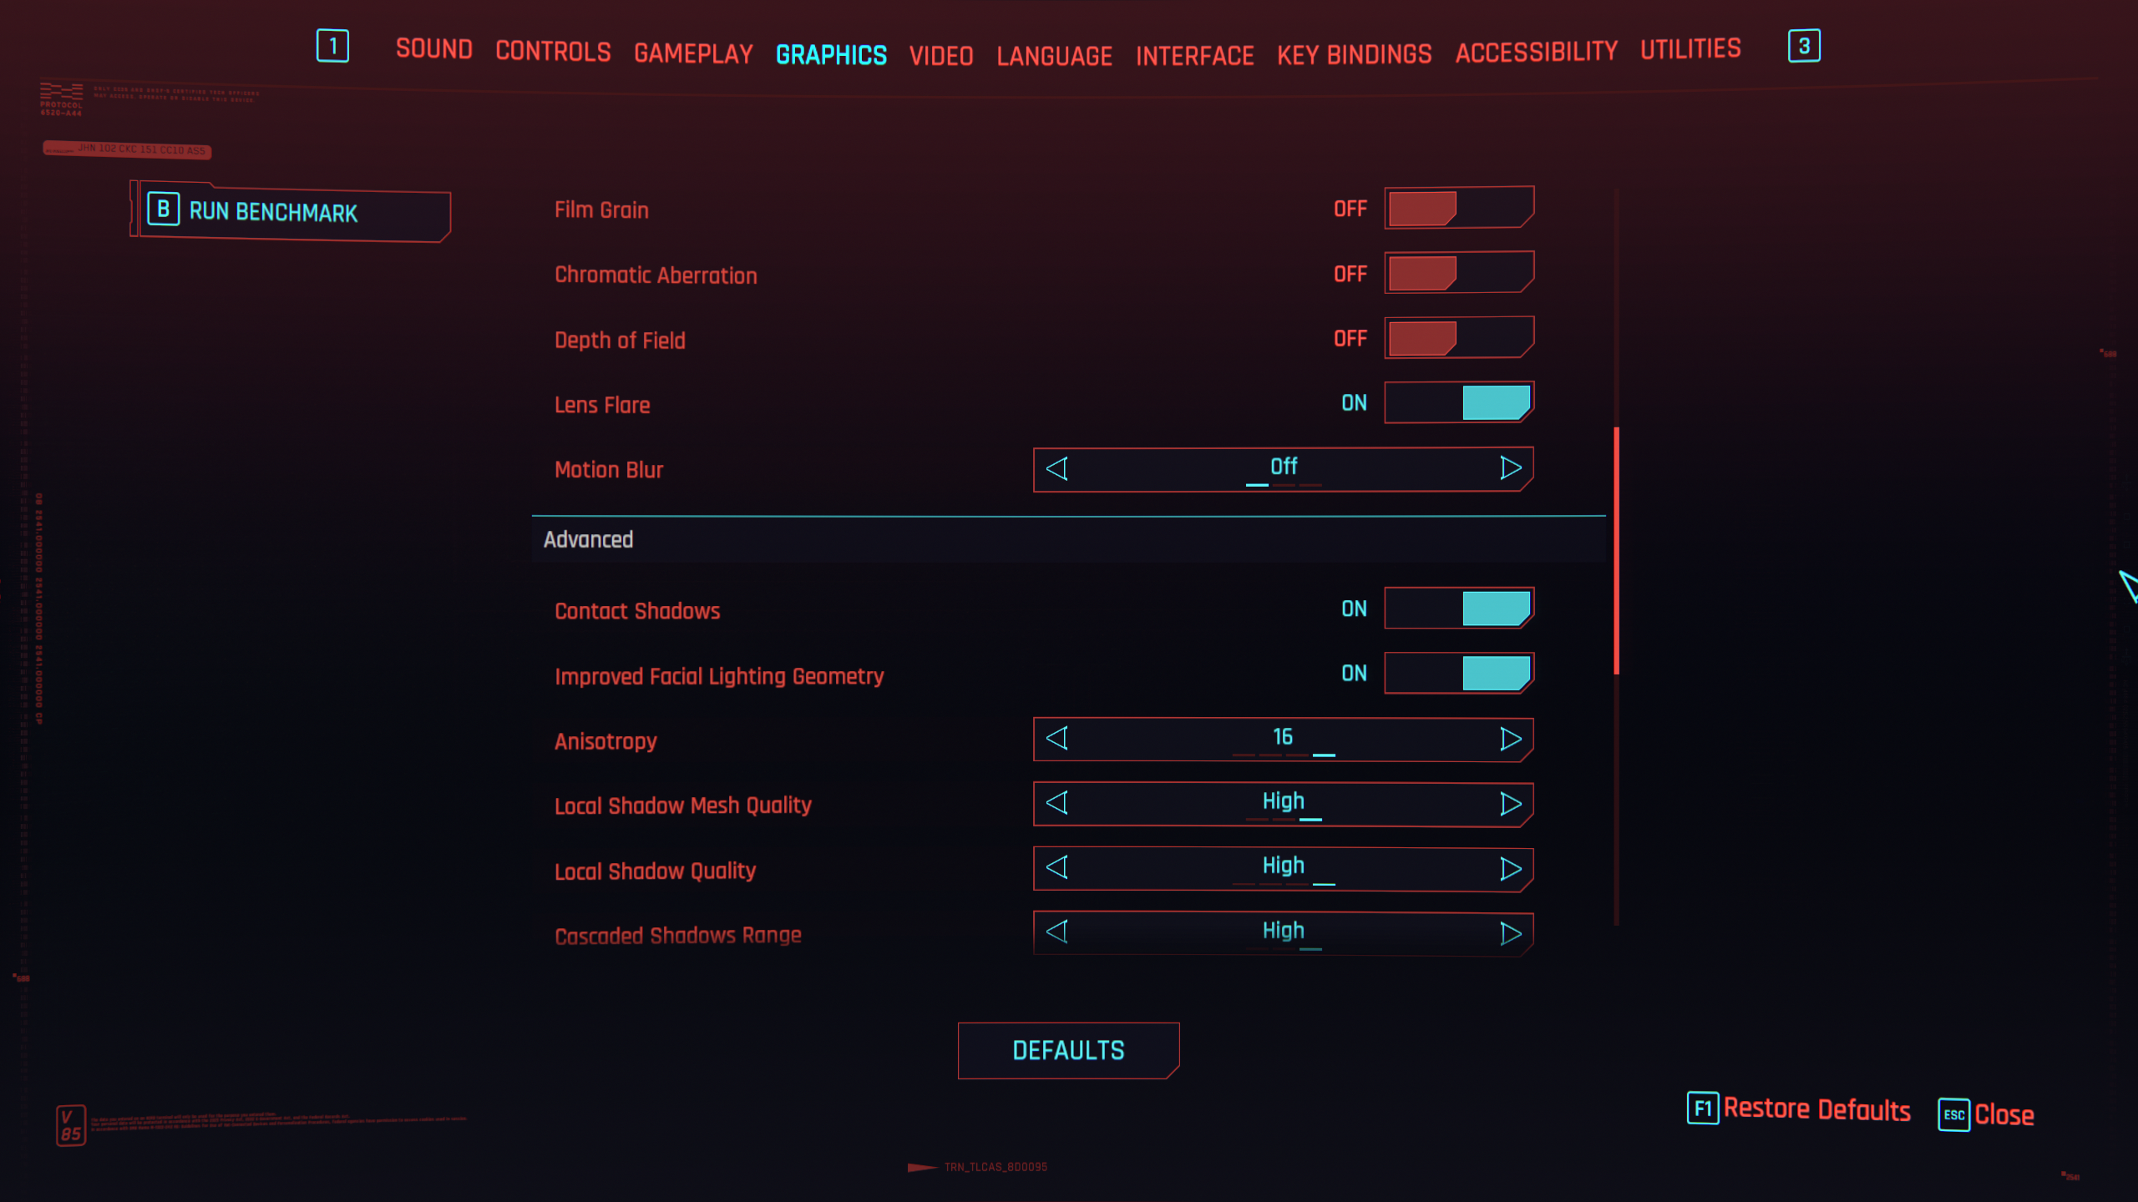Click the Defaults button
This screenshot has height=1202, width=2138.
click(1068, 1050)
